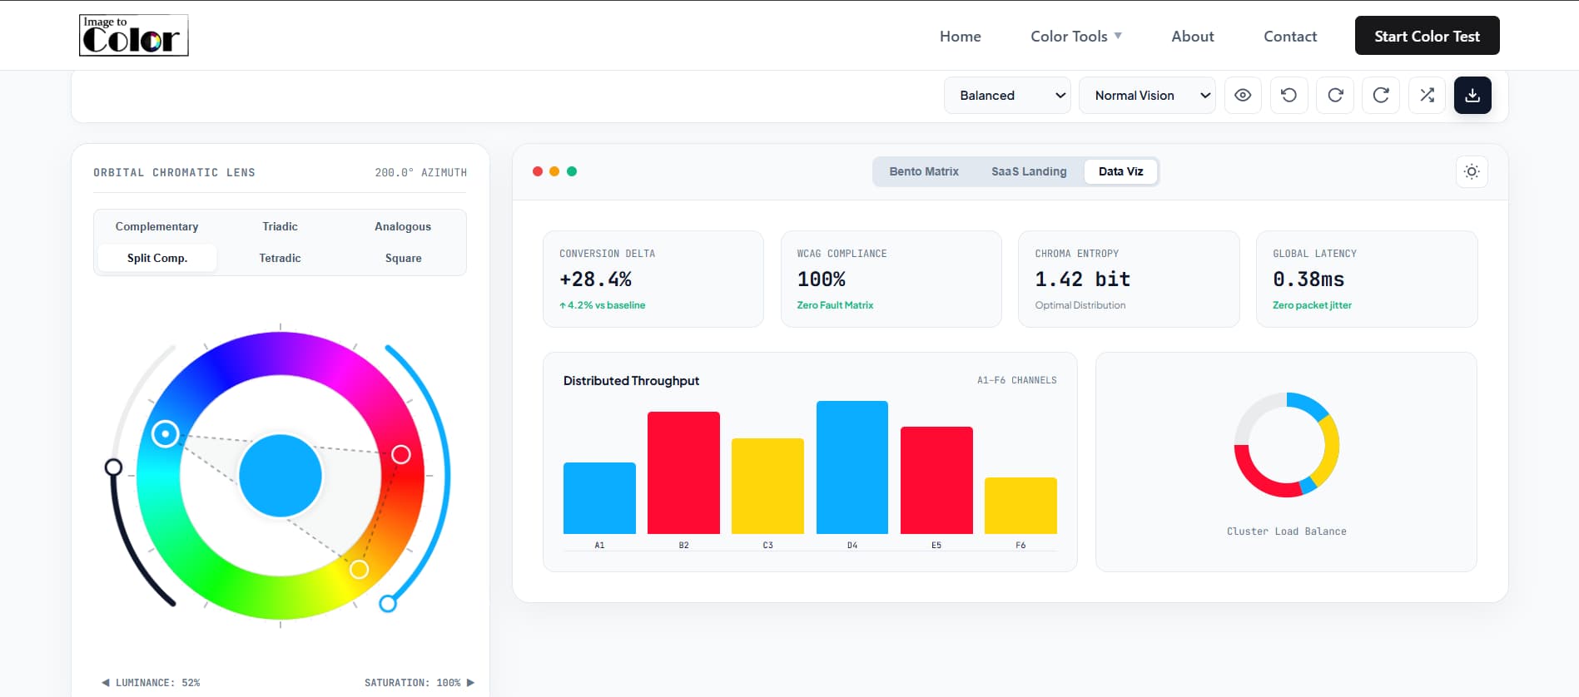
Task: Select Complementary harmony mode
Action: (157, 226)
